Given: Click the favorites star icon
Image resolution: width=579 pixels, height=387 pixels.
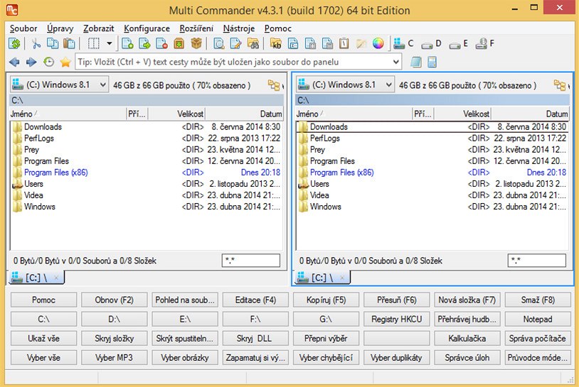Looking at the screenshot, I should 65,62.
